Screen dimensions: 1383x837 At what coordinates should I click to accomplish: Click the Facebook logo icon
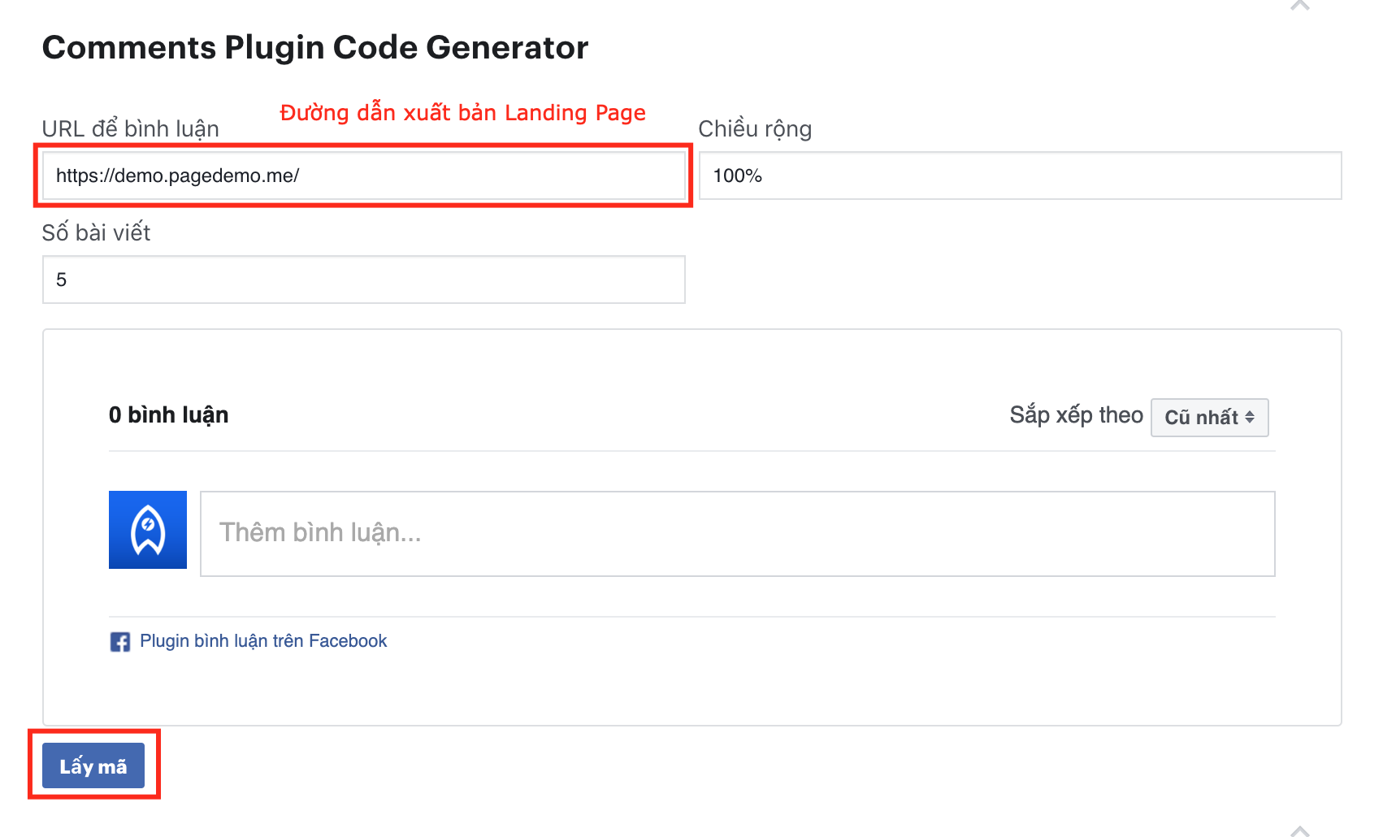(120, 642)
